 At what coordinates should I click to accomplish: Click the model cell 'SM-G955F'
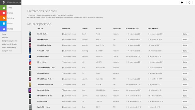click(99, 51)
